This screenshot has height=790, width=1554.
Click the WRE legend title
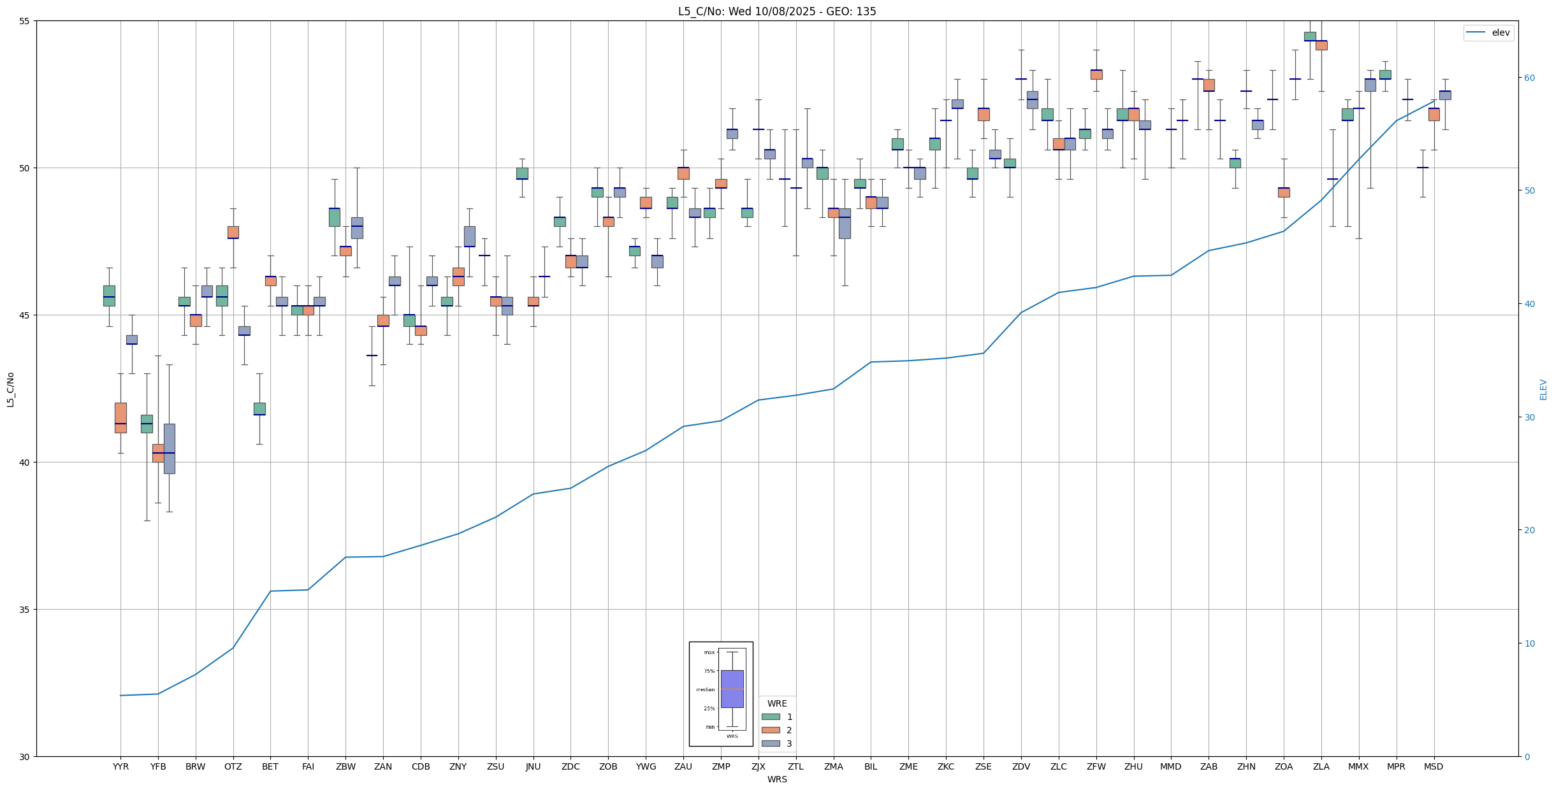(x=777, y=703)
